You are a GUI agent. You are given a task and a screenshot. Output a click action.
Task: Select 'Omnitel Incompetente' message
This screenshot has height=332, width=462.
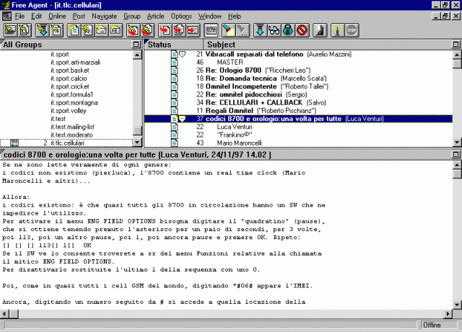298,86
